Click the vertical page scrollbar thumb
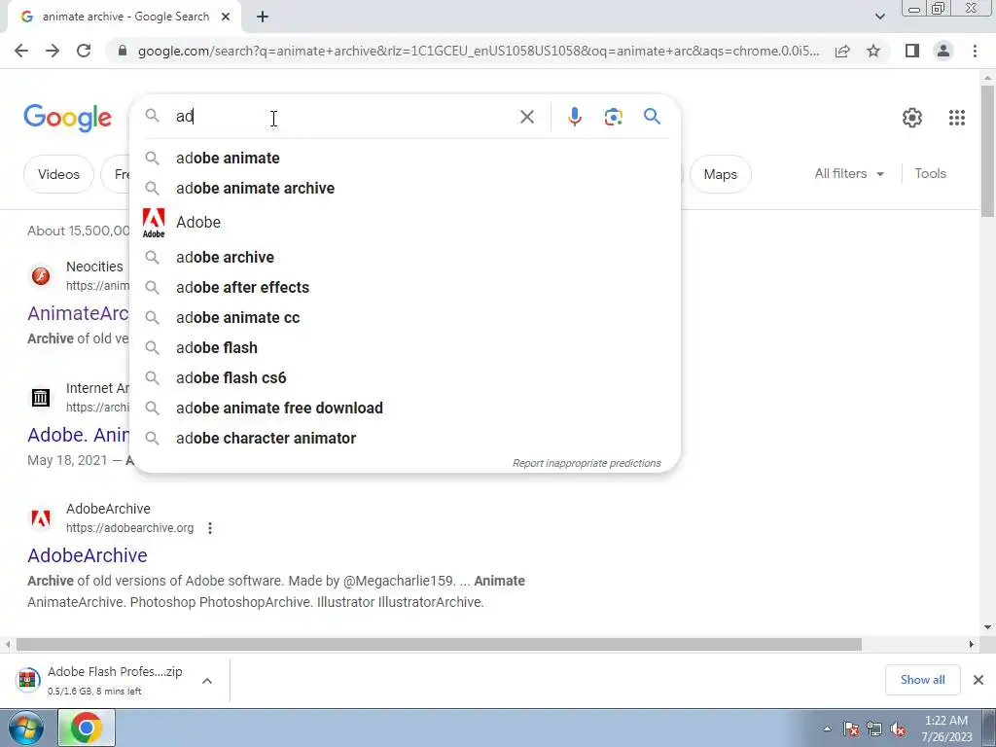This screenshot has width=996, height=747. tap(988, 151)
